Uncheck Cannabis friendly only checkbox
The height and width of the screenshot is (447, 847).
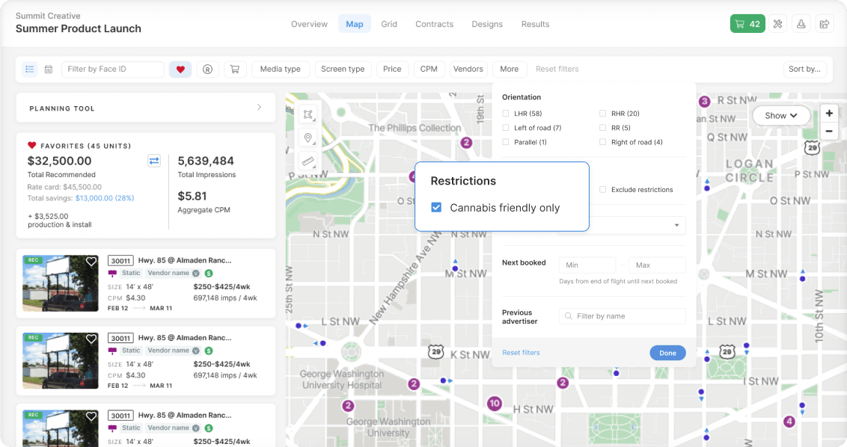437,208
